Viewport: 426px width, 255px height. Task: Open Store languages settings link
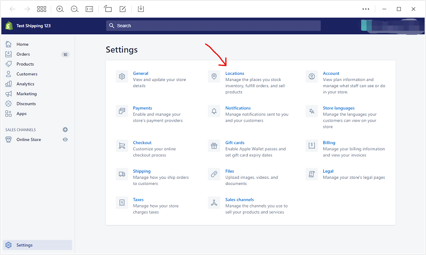(x=339, y=108)
